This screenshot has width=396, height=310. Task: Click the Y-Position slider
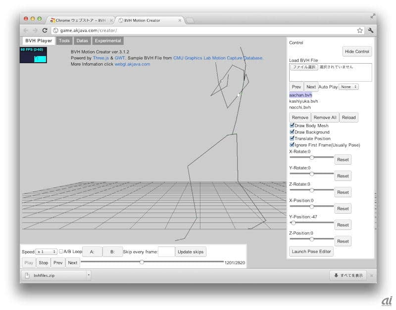click(x=312, y=222)
